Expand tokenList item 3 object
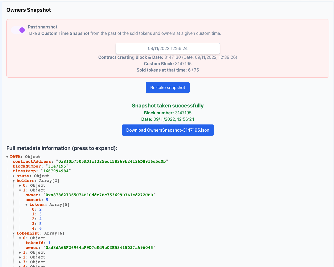This screenshot has height=267, width=334. coord(20,262)
